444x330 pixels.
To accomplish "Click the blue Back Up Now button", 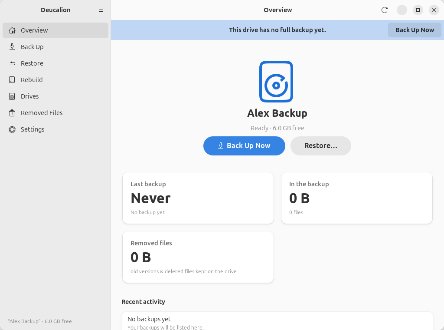I will click(244, 146).
